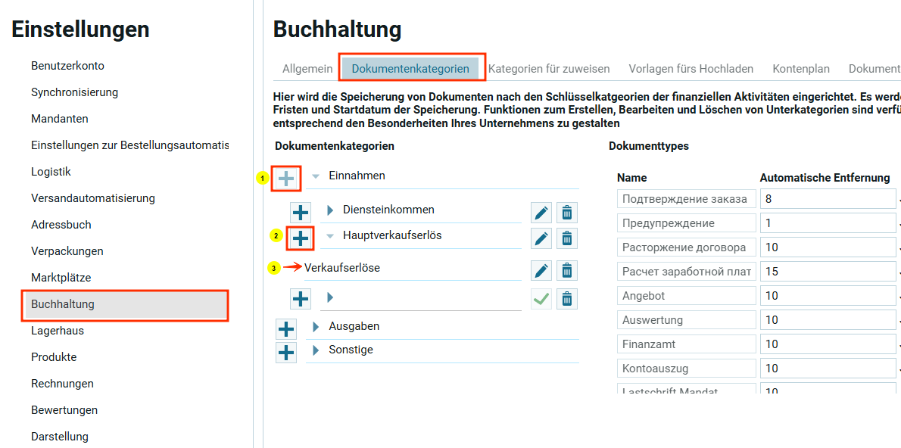Open Vorlagen fürs Hochladen tab
The image size is (901, 448).
point(691,69)
